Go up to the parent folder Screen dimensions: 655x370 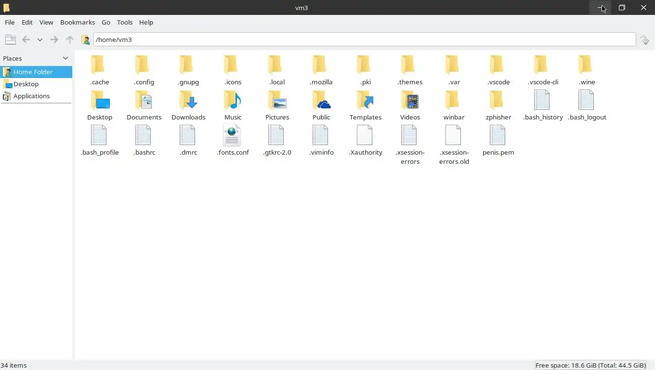(x=70, y=40)
